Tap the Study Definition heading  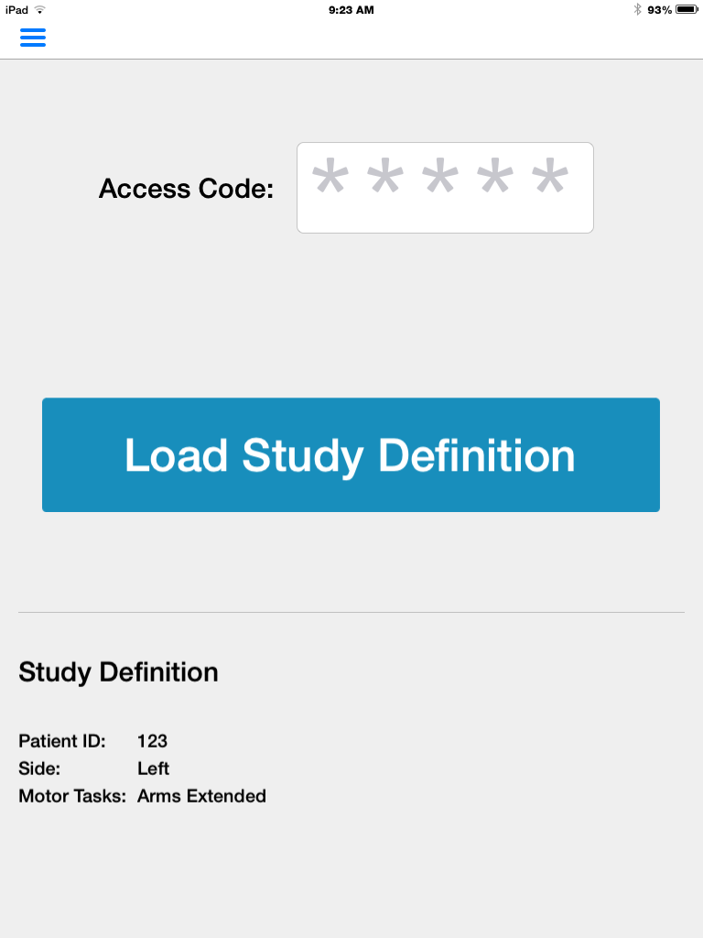pyautogui.click(x=118, y=672)
